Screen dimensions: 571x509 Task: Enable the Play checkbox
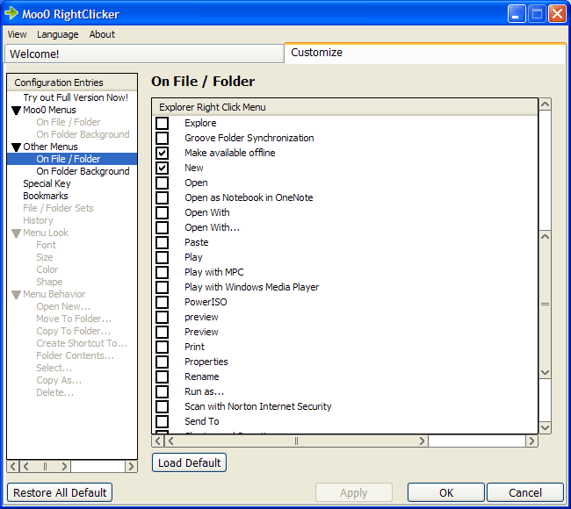coord(162,257)
